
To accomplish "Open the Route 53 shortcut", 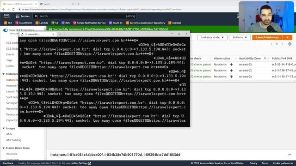I will coord(116,23).
